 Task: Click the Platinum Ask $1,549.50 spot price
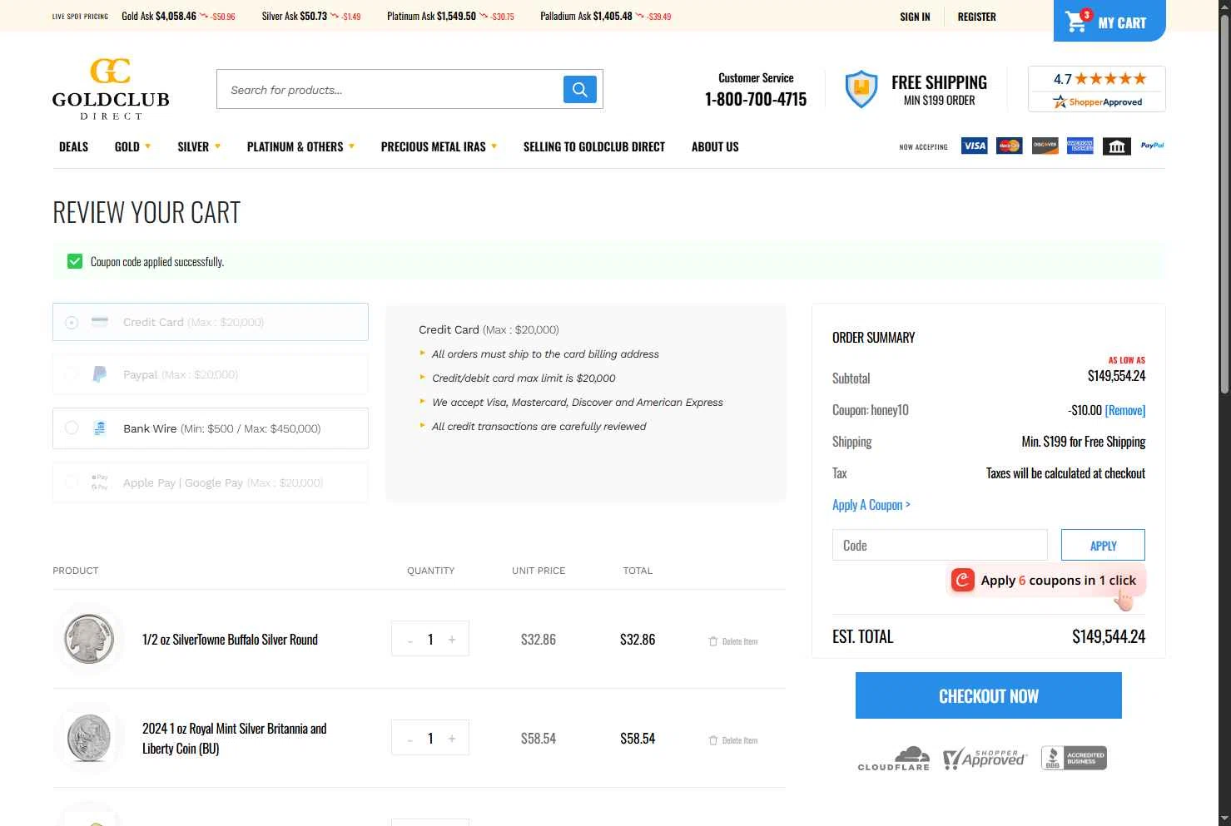click(x=450, y=16)
